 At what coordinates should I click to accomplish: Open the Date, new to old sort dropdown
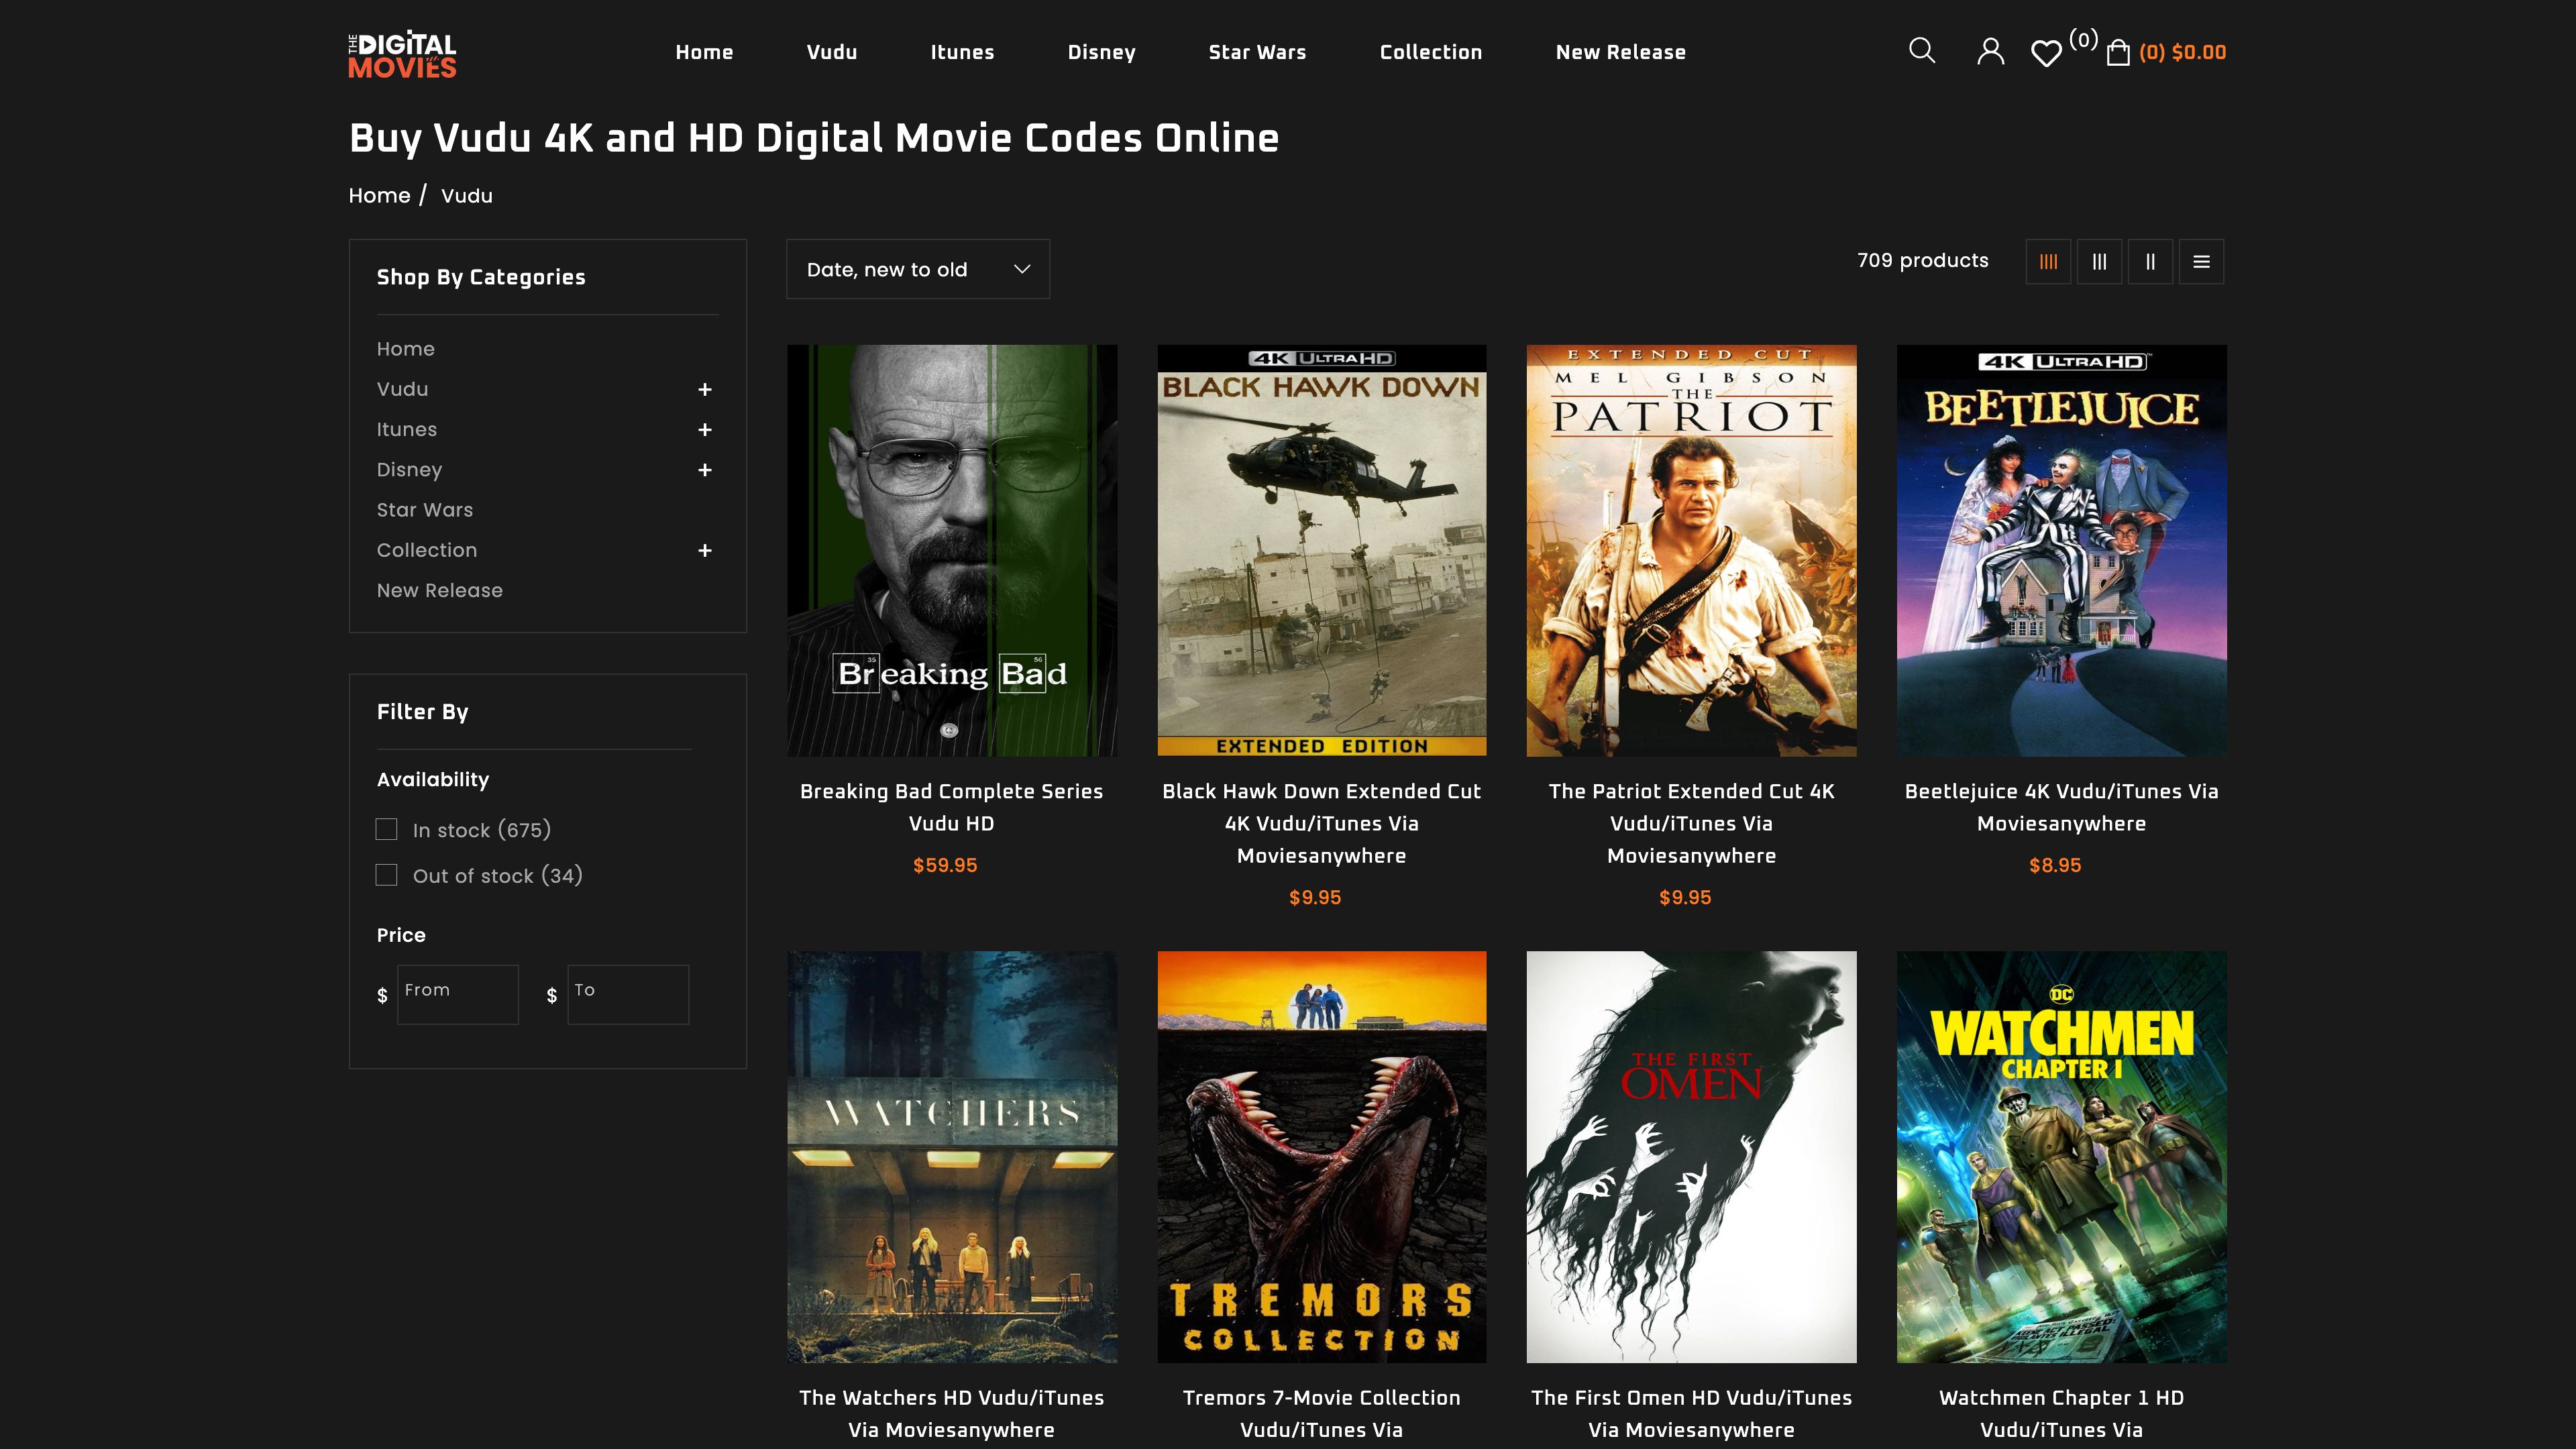pos(917,268)
